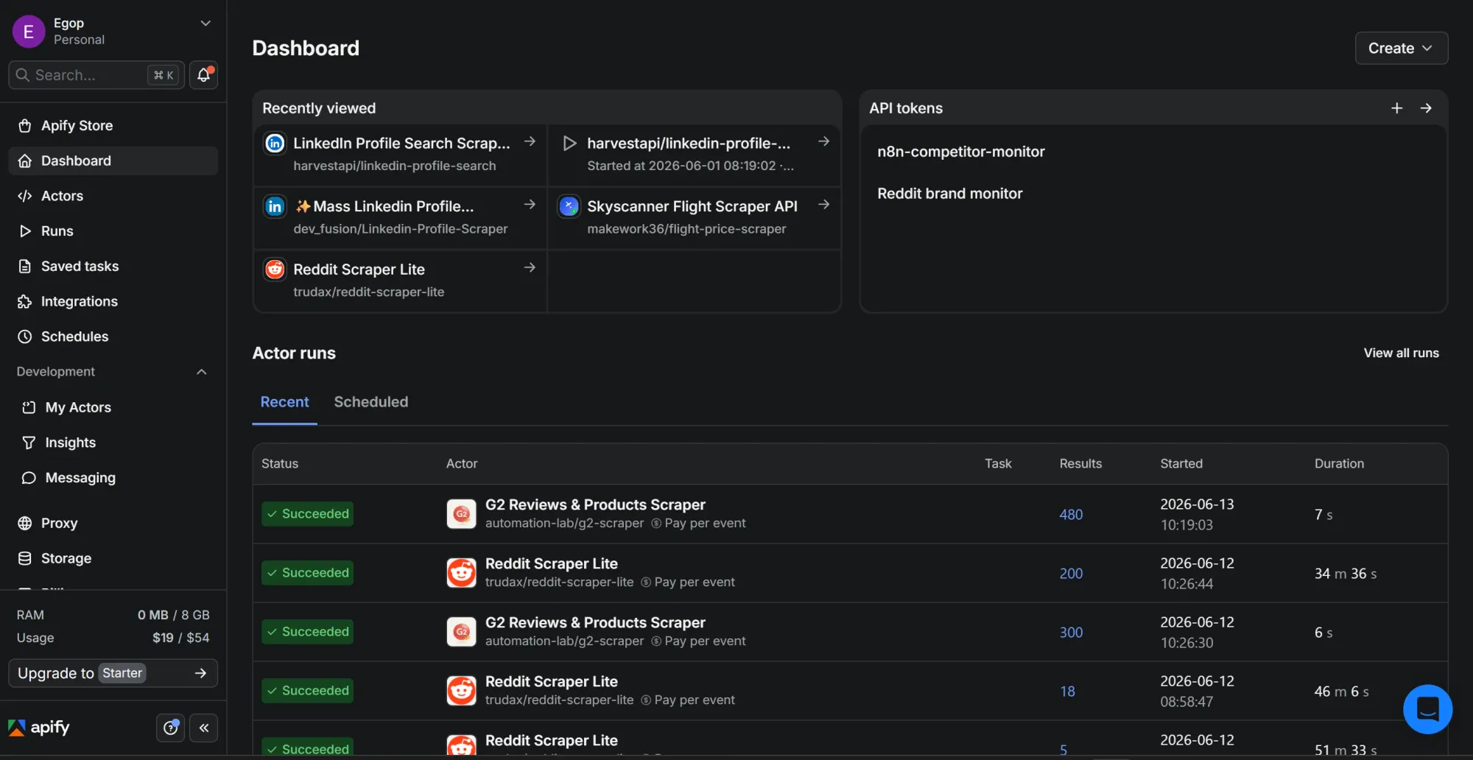Open Reddit Scraper Lite recently viewed item
Screen dimensions: 1473x760
click(x=401, y=281)
